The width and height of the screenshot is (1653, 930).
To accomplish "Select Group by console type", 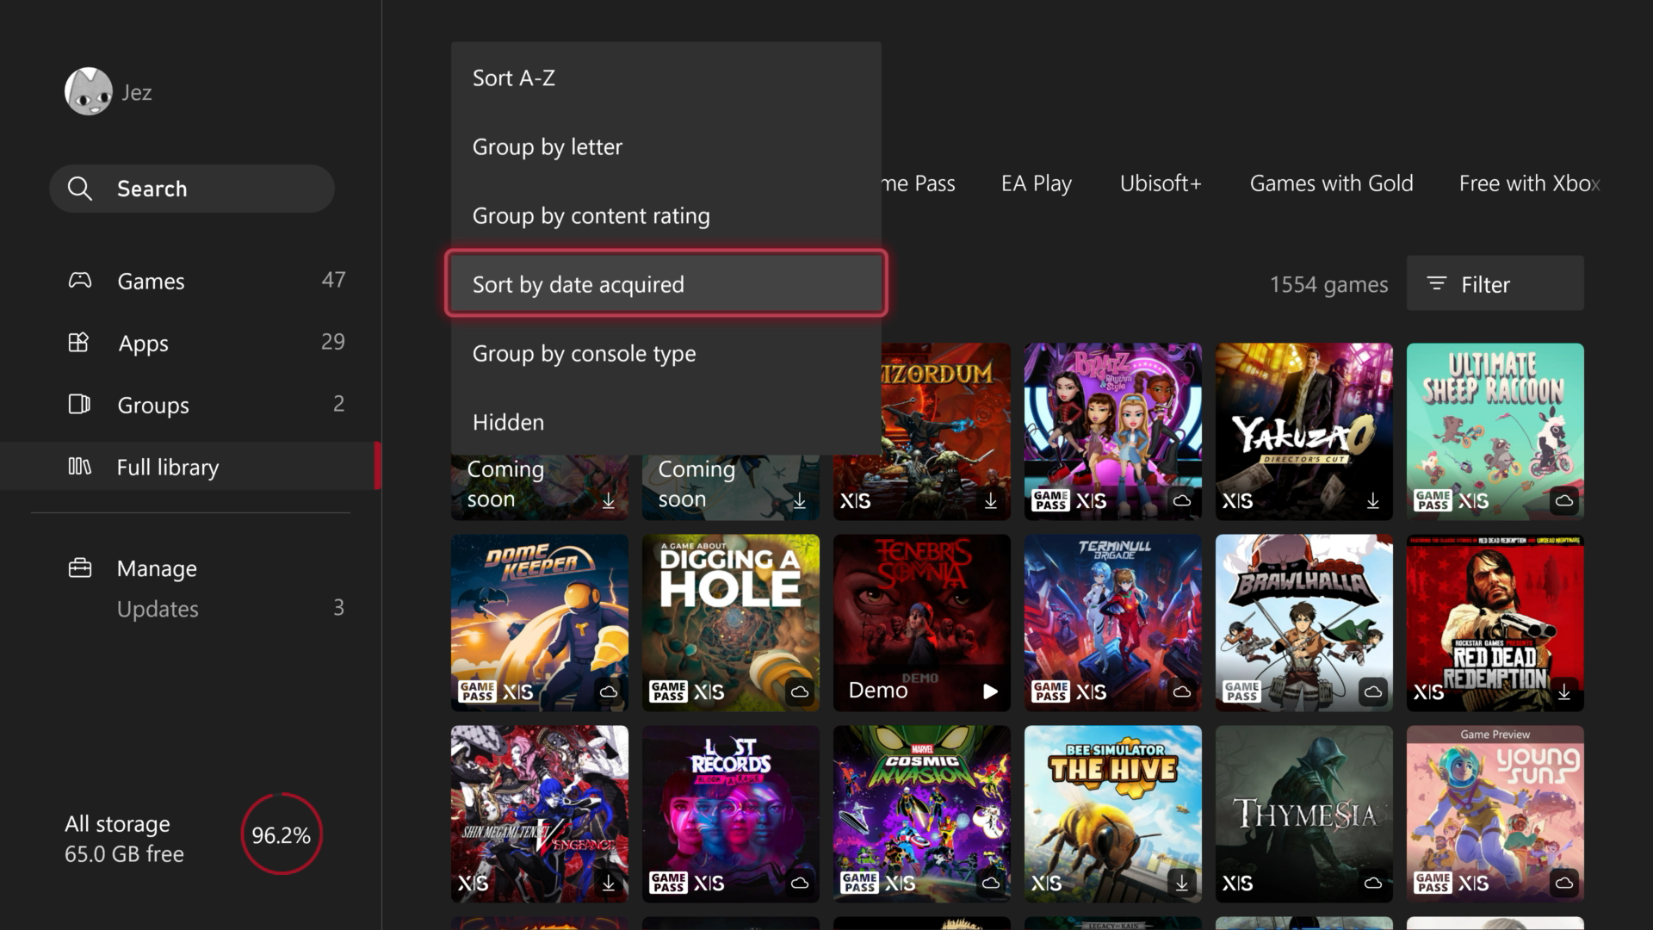I will pyautogui.click(x=584, y=353).
